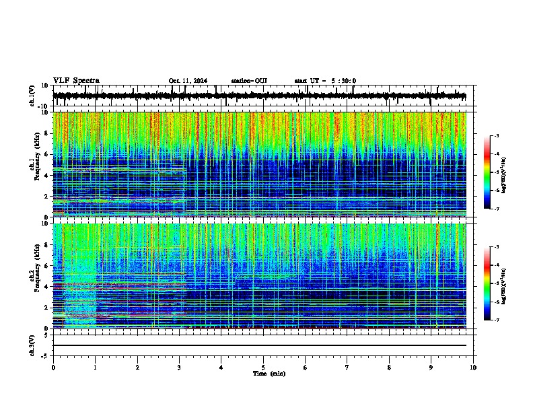Click the time axis tick label "1"
533x412 pixels.
coord(95,368)
